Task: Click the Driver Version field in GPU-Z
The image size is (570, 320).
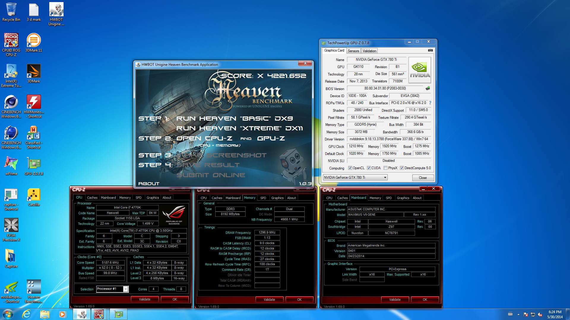Action: pos(389,139)
